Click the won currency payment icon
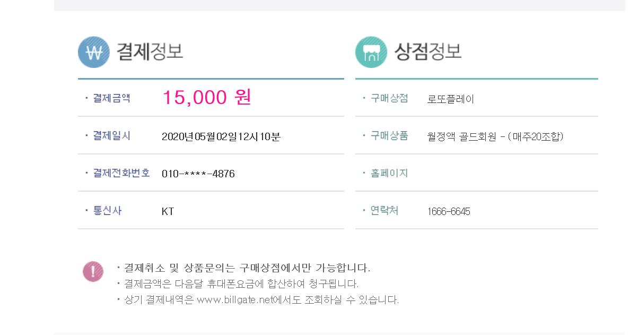Screen dimensions: 638x335 click(x=93, y=52)
